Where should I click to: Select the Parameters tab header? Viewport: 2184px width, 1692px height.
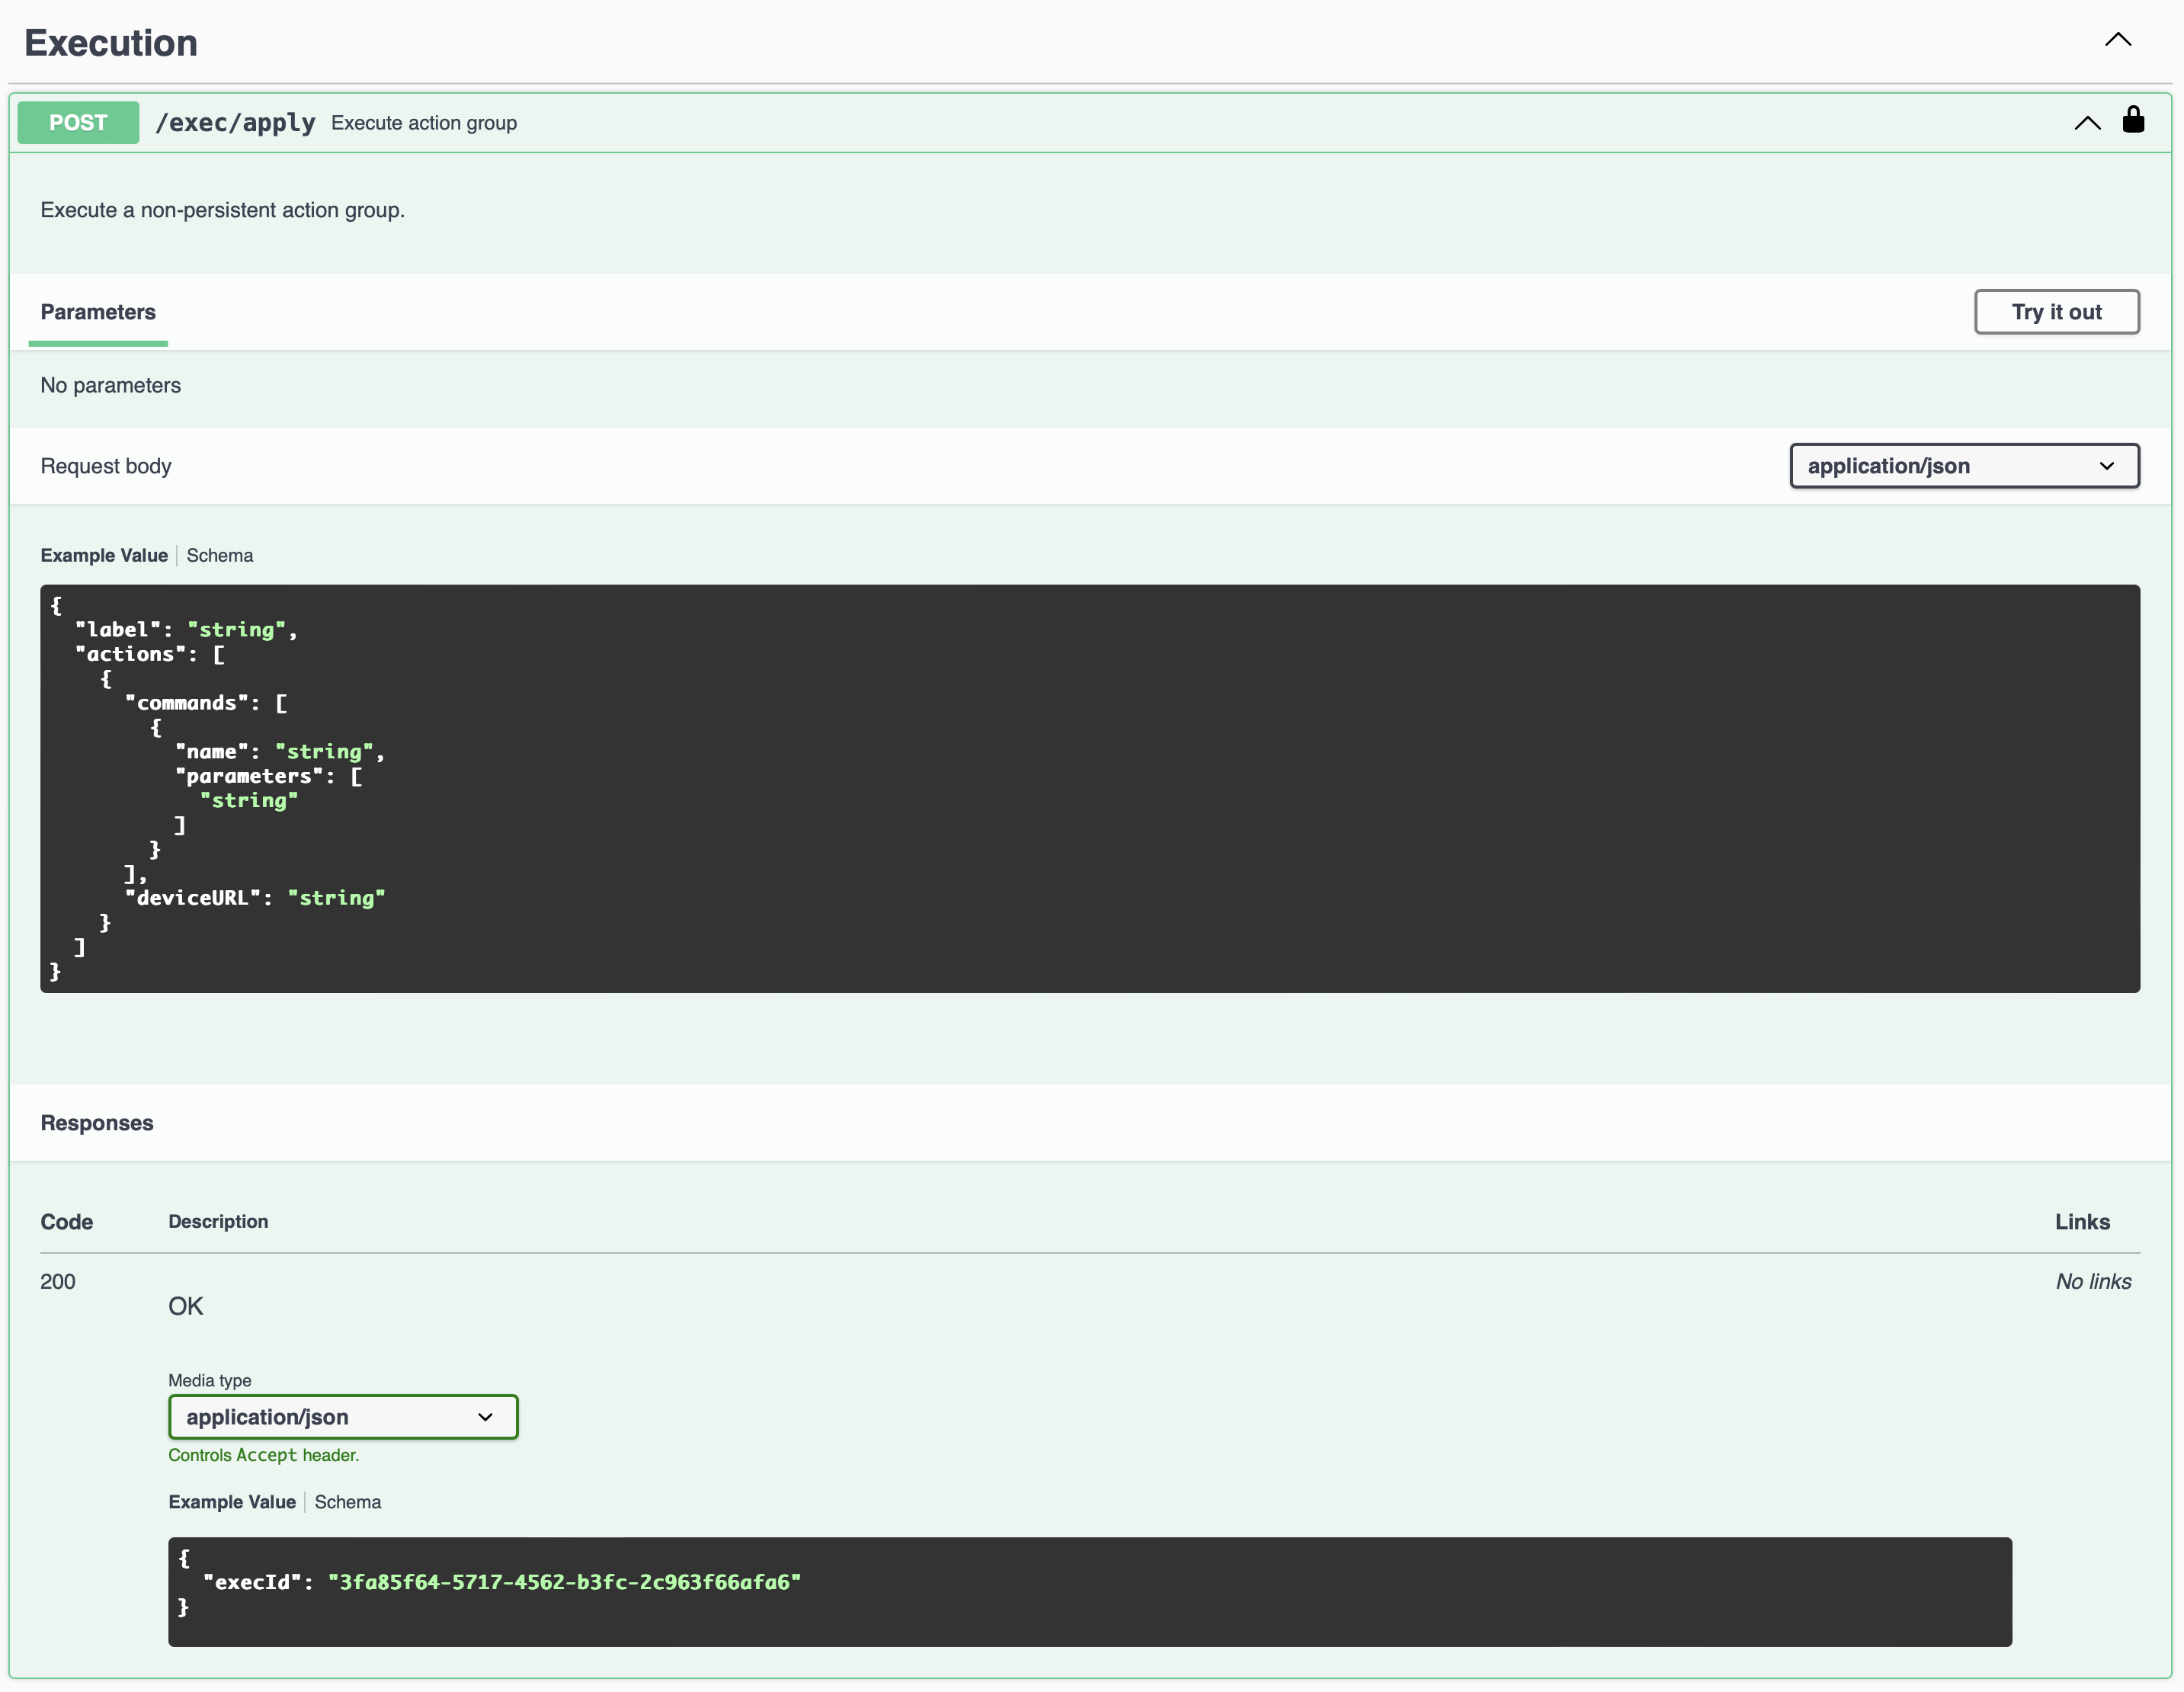(x=98, y=312)
